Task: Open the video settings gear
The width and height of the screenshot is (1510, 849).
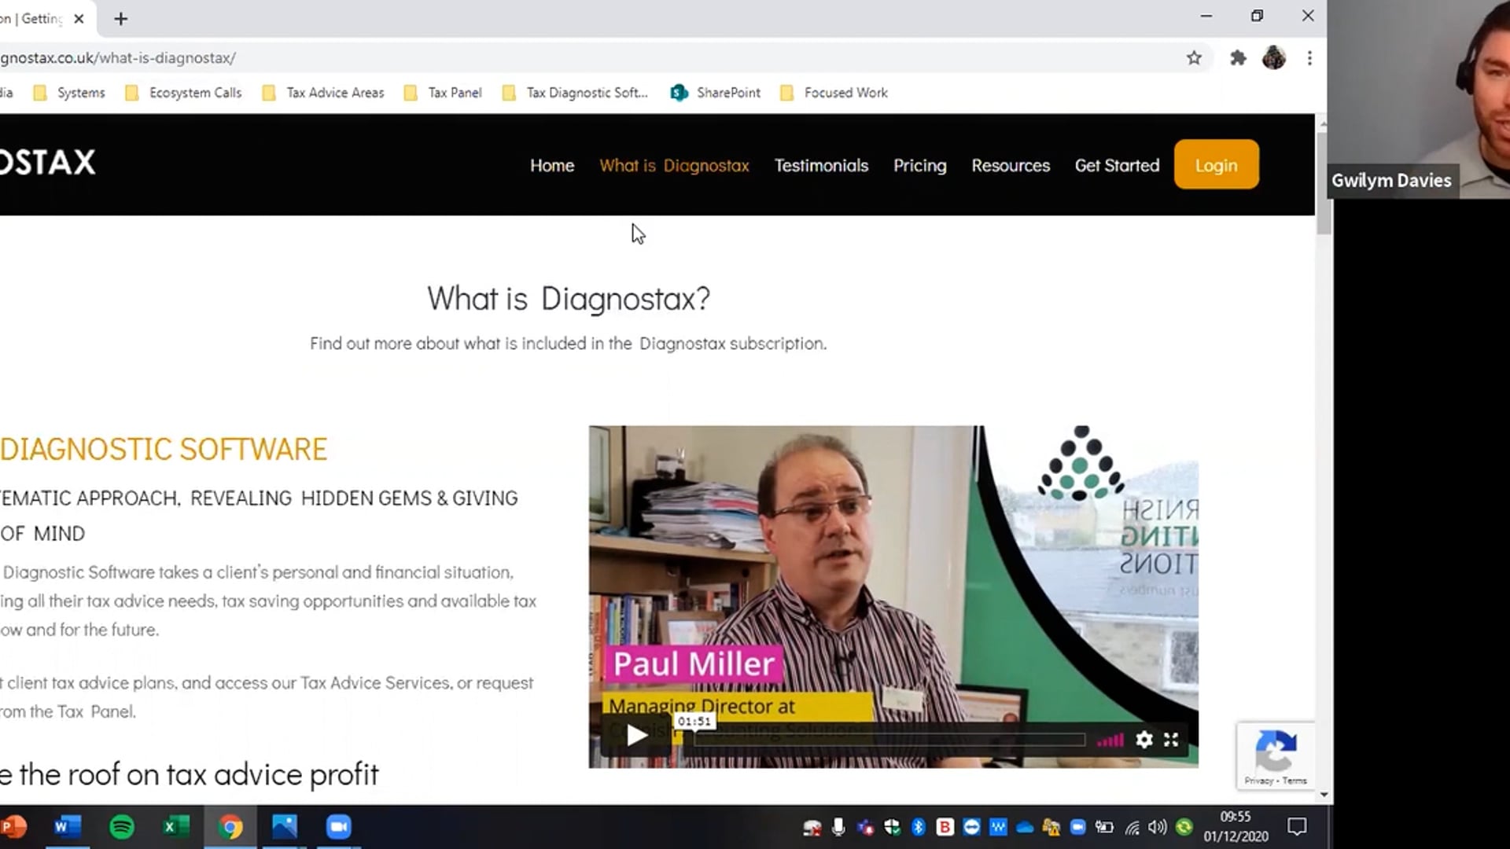Action: point(1144,740)
